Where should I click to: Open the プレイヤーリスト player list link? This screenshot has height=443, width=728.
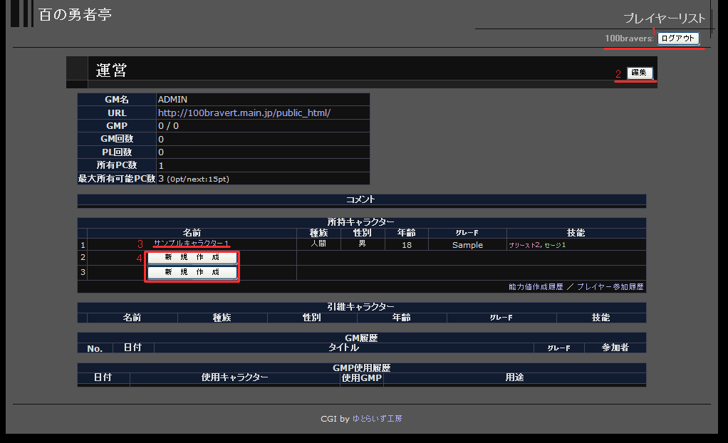pyautogui.click(x=664, y=18)
